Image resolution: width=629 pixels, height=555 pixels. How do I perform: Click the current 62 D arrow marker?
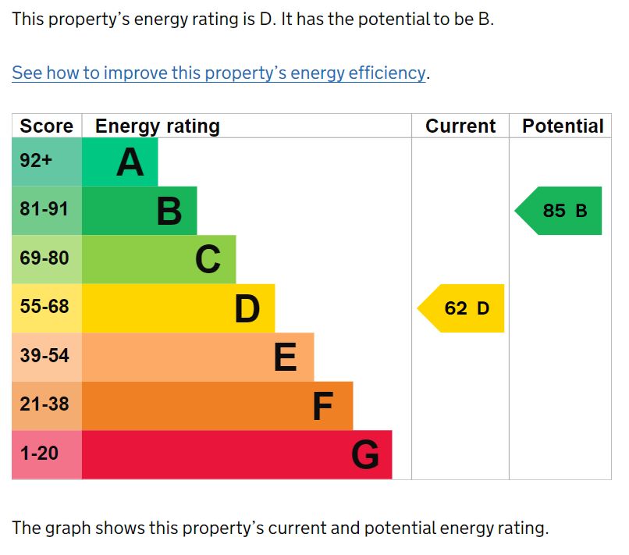coord(461,308)
